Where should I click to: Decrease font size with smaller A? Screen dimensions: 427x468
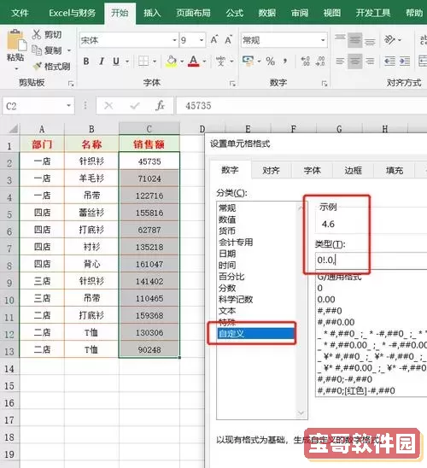[228, 39]
